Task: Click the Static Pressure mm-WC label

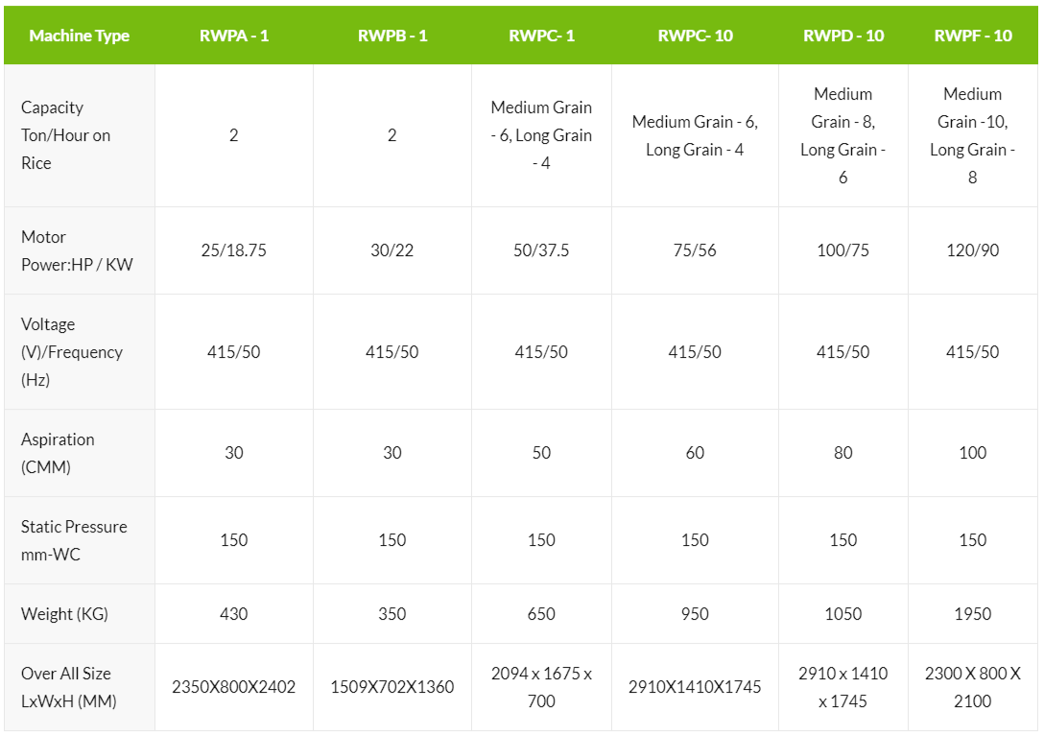Action: [x=74, y=540]
